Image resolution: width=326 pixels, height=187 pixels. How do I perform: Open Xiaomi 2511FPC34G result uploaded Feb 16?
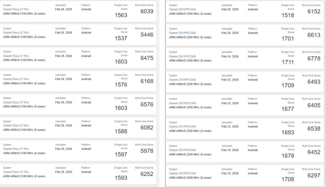[x=182, y=173]
